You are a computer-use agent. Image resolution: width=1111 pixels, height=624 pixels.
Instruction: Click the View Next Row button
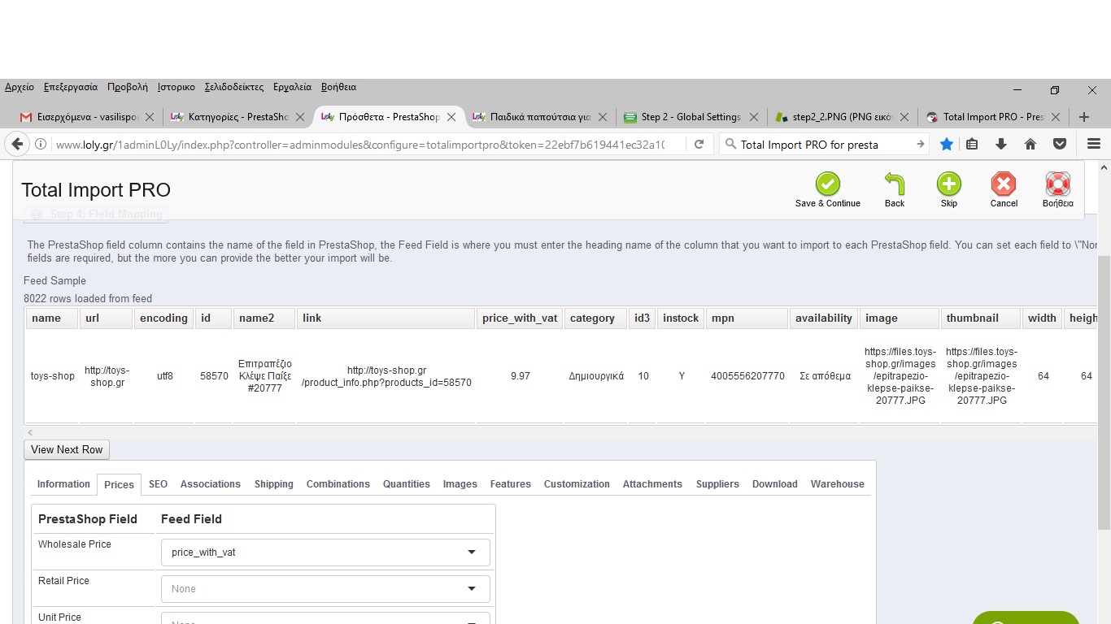[x=67, y=450]
